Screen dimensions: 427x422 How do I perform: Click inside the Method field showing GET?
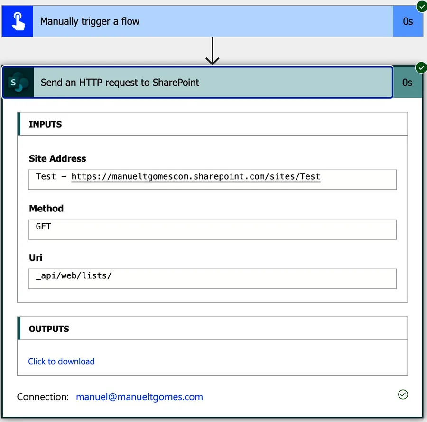pyautogui.click(x=212, y=229)
